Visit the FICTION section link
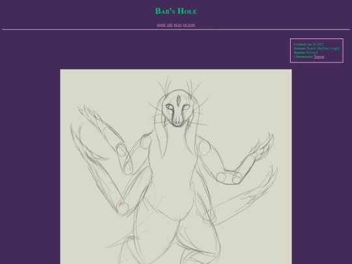The image size is (352, 264). [x=189, y=25]
